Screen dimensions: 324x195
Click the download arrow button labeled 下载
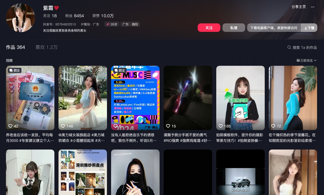(309, 28)
